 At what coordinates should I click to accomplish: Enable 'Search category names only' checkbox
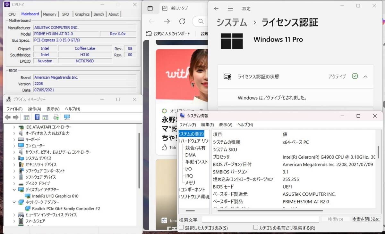[x=256, y=228]
